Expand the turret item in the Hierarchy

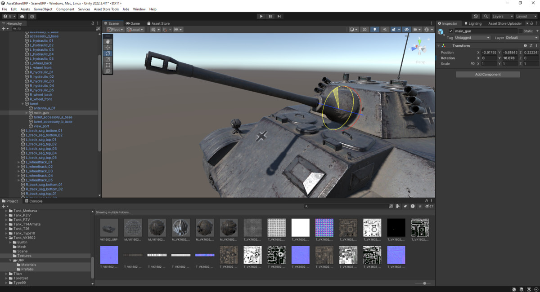click(x=22, y=103)
